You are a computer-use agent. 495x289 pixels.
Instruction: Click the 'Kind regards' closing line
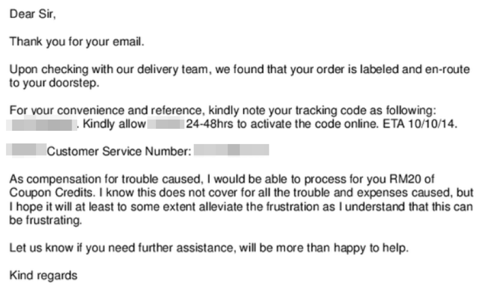43,276
